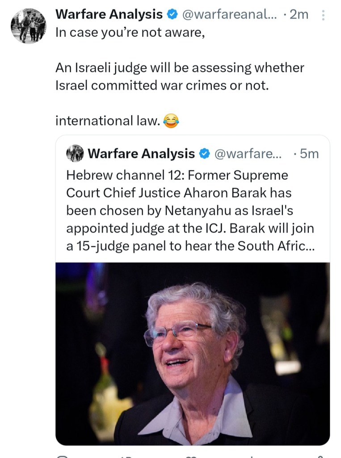Viewport: 341px width, 458px height.
Task: Open the three-dot more options menu
Action: point(324,15)
